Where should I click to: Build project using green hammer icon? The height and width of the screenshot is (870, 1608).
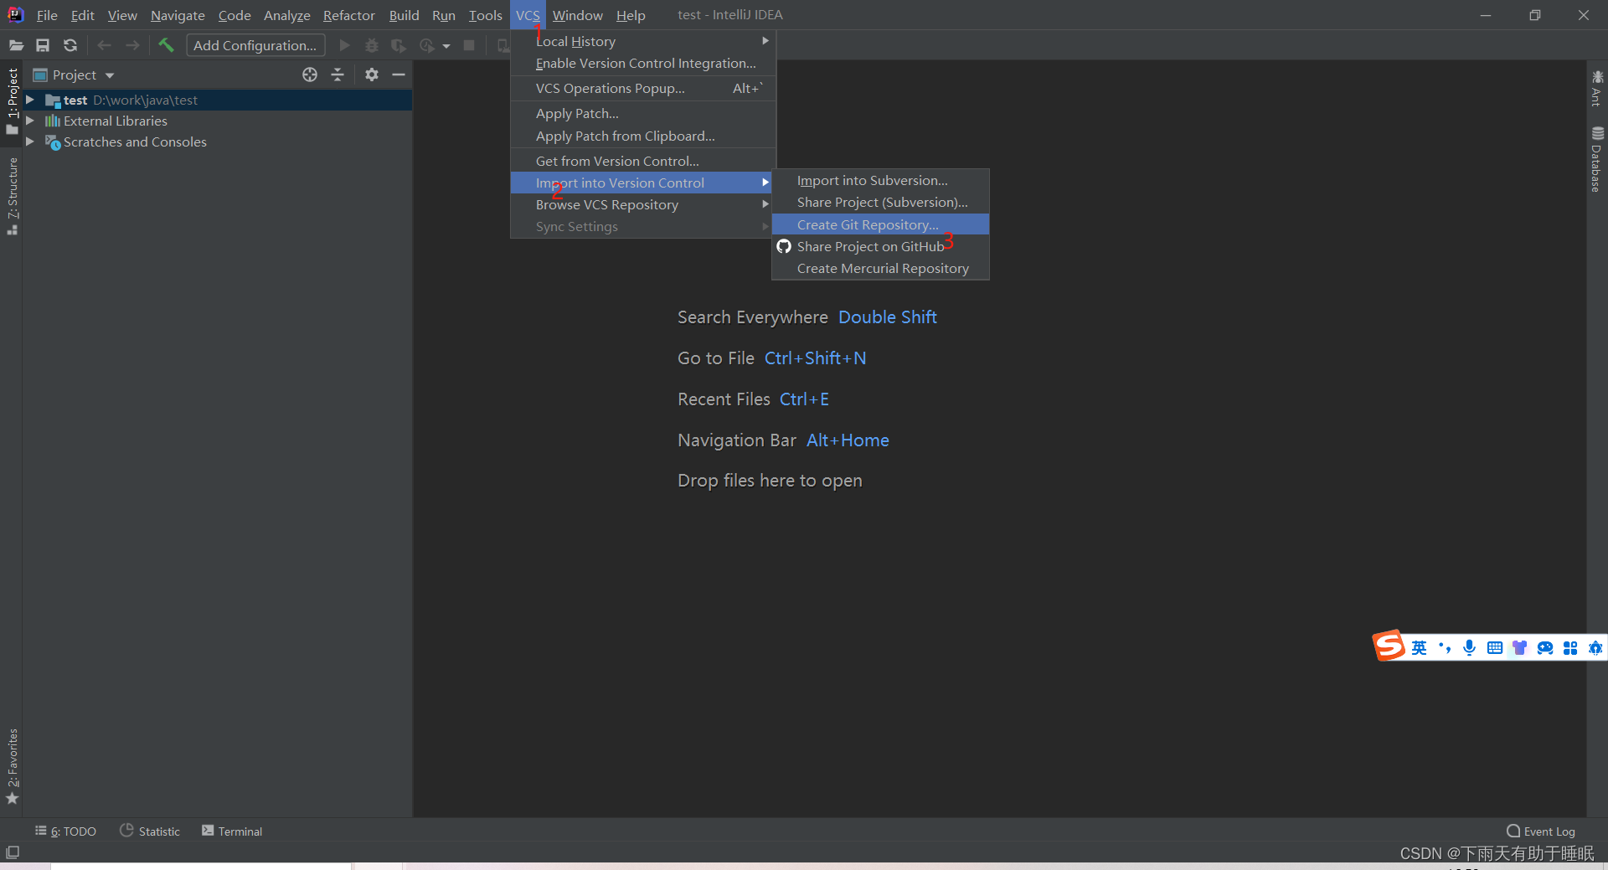[x=166, y=45]
